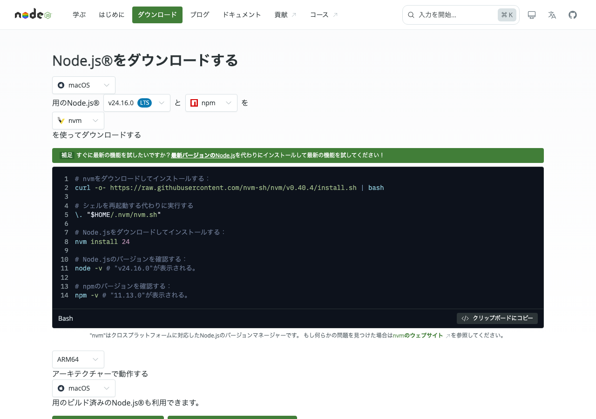The image size is (596, 419).
Task: Open the lower macOS prebuilt dropdown
Action: [x=84, y=388]
